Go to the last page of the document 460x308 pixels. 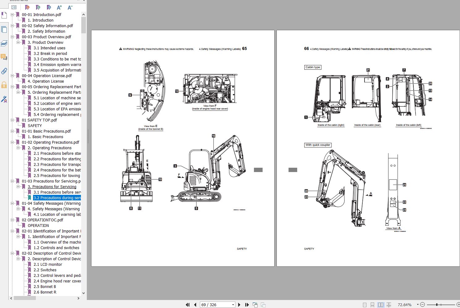pyautogui.click(x=247, y=305)
